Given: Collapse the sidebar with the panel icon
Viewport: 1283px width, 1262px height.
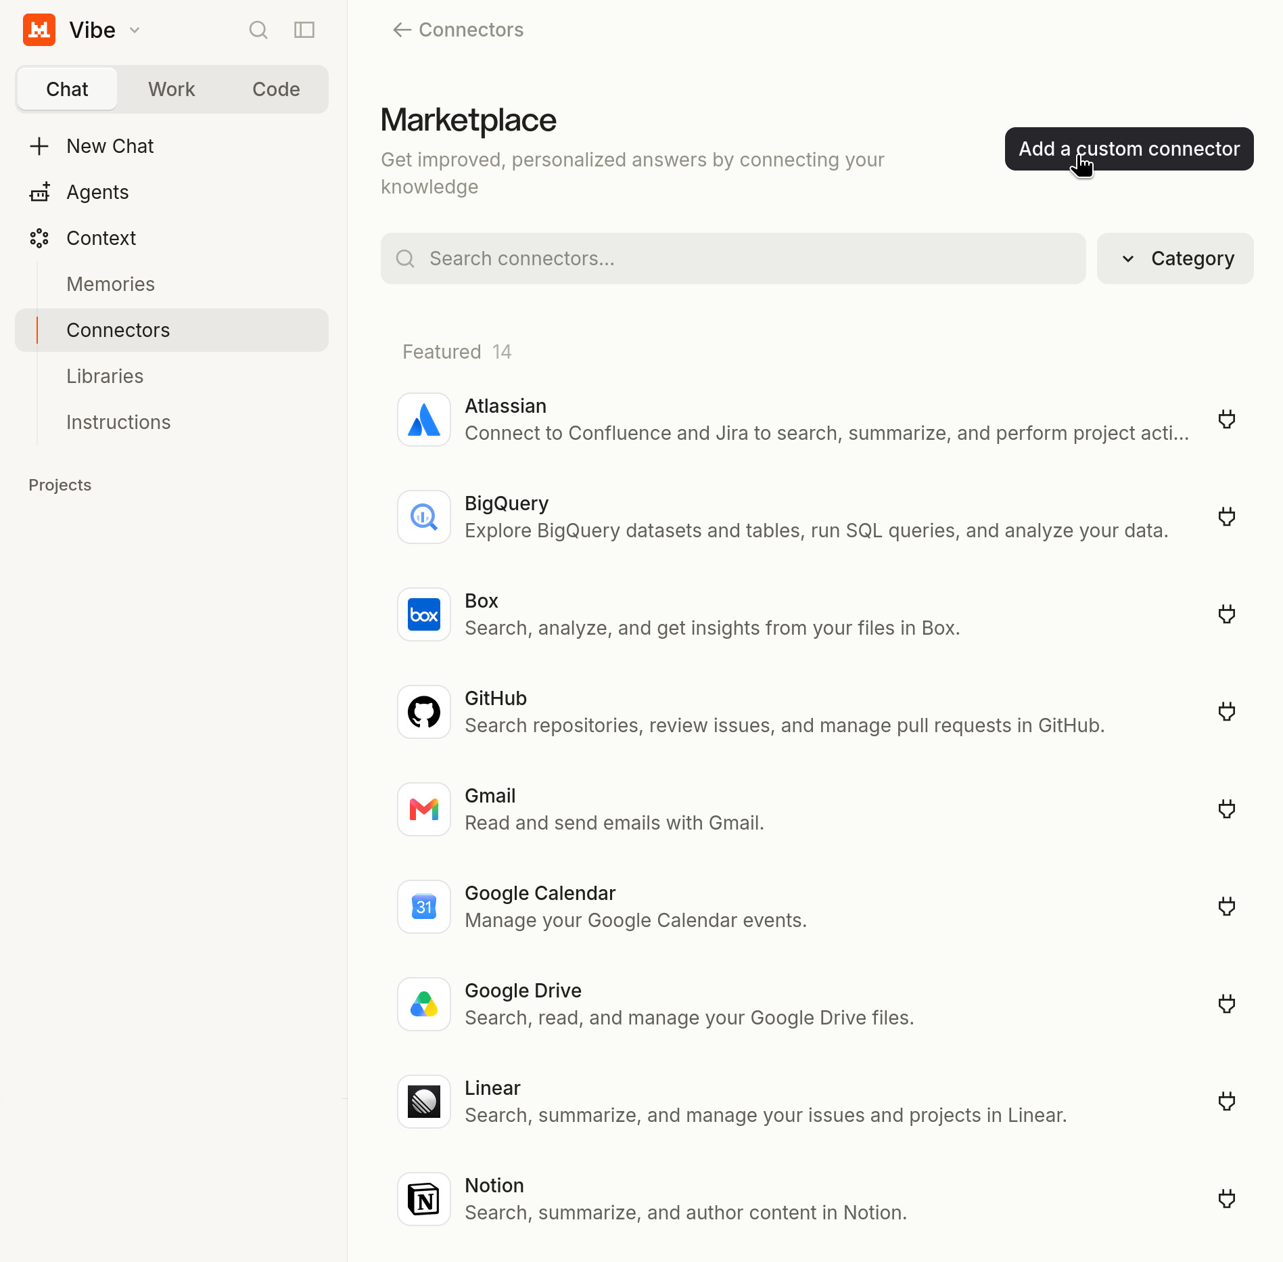Looking at the screenshot, I should point(304,30).
